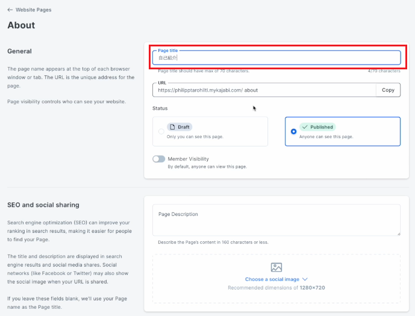Click the Published checkmark icon
This screenshot has width=415, height=316.
[305, 127]
